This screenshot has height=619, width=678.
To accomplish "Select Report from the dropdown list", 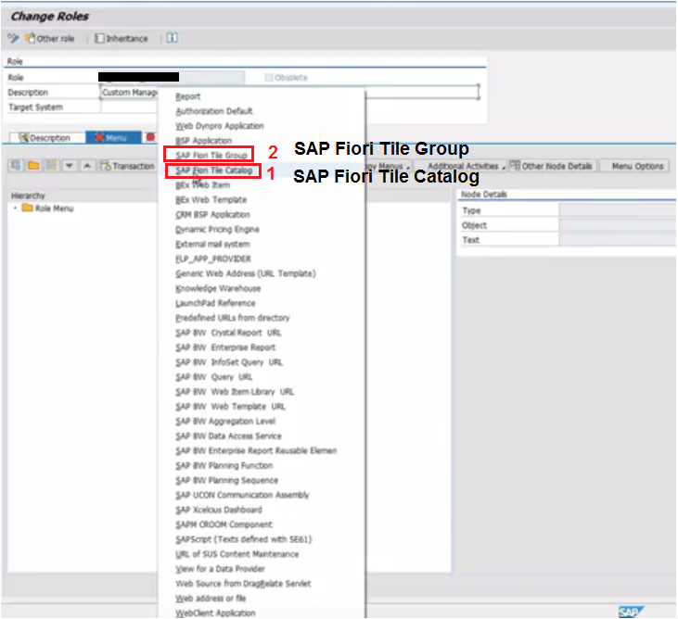I will (x=188, y=96).
